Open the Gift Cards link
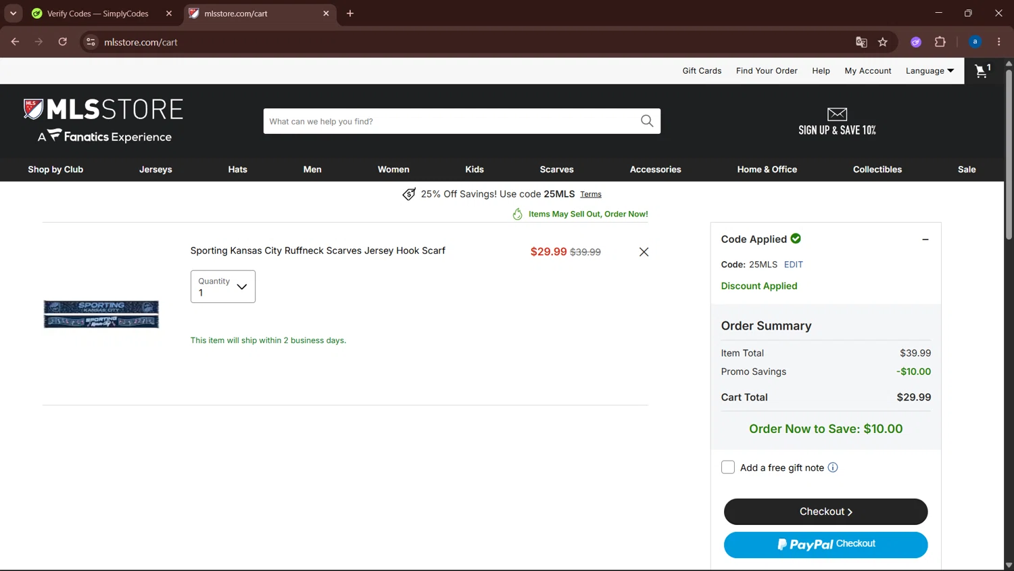Viewport: 1014px width, 571px height. coord(702,71)
